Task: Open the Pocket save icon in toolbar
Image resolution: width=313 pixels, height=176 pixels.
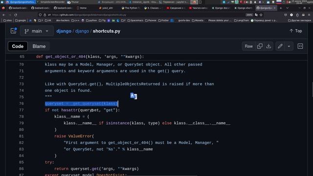Action: (x=286, y=15)
